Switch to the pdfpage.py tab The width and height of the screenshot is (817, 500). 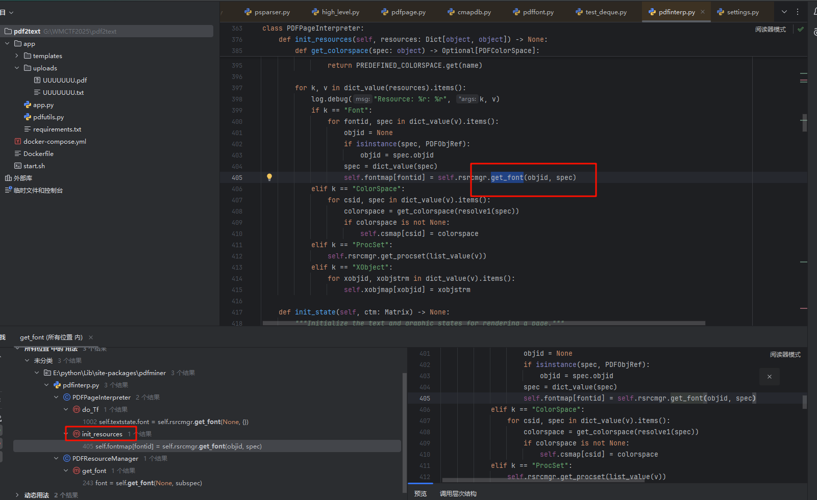pyautogui.click(x=403, y=12)
